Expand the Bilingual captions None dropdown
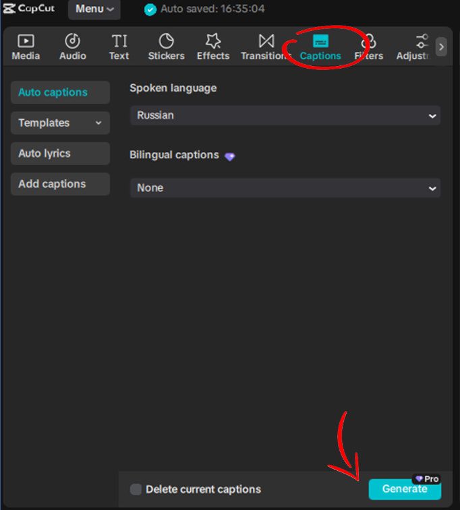Screen dimensions: 460x510 coord(285,188)
